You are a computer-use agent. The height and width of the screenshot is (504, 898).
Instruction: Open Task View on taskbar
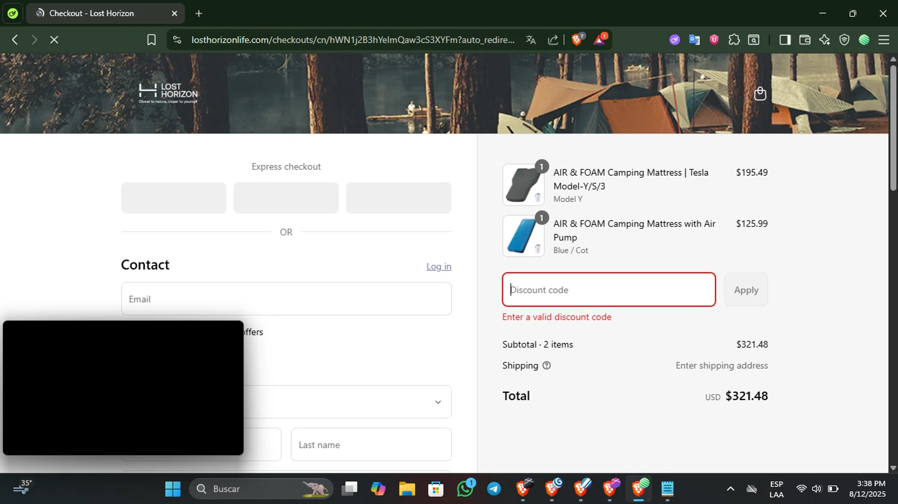coord(349,489)
